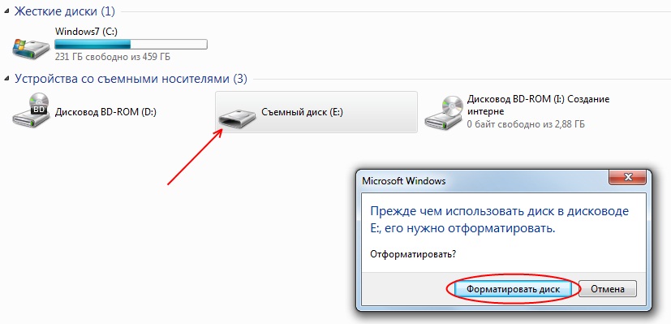This screenshot has height=324, width=671.
Task: Click the BD-ROM (I:) disc drive icon
Action: click(x=444, y=112)
